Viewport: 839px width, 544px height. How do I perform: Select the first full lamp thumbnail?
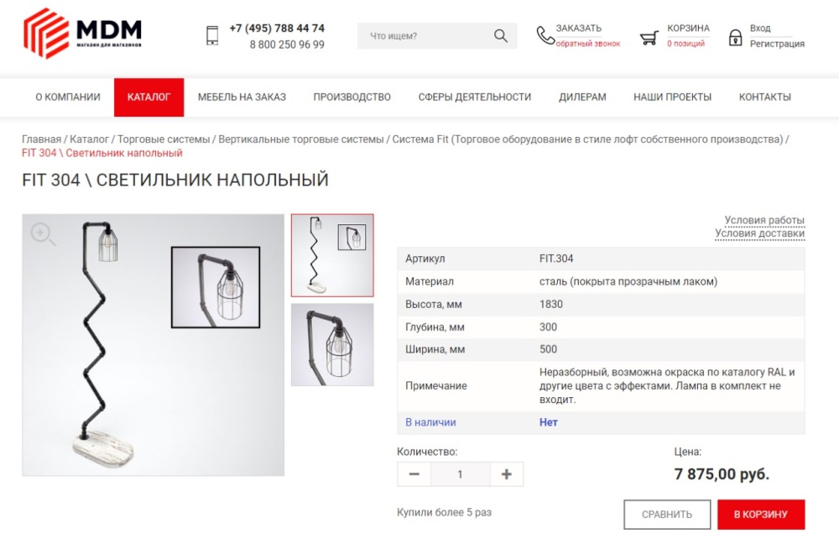(332, 255)
